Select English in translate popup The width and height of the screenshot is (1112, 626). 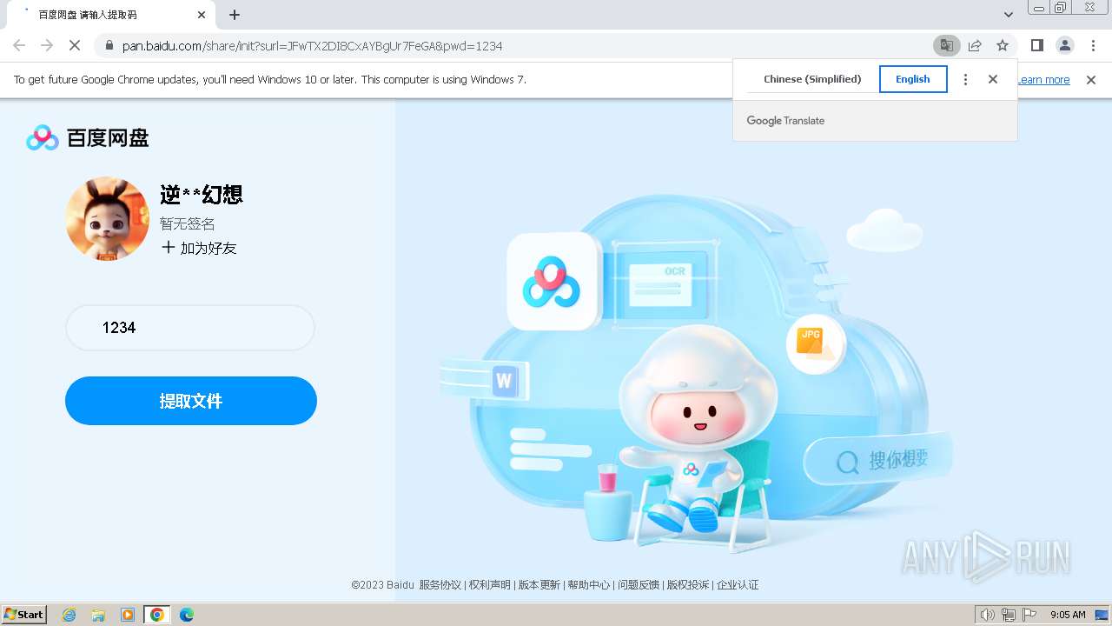913,79
